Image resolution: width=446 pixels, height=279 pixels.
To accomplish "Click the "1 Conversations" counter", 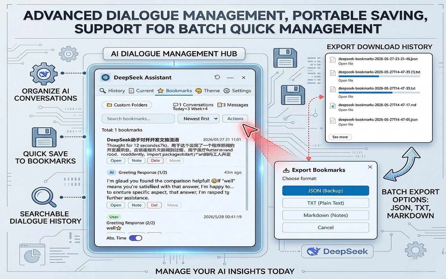I will tap(193, 105).
